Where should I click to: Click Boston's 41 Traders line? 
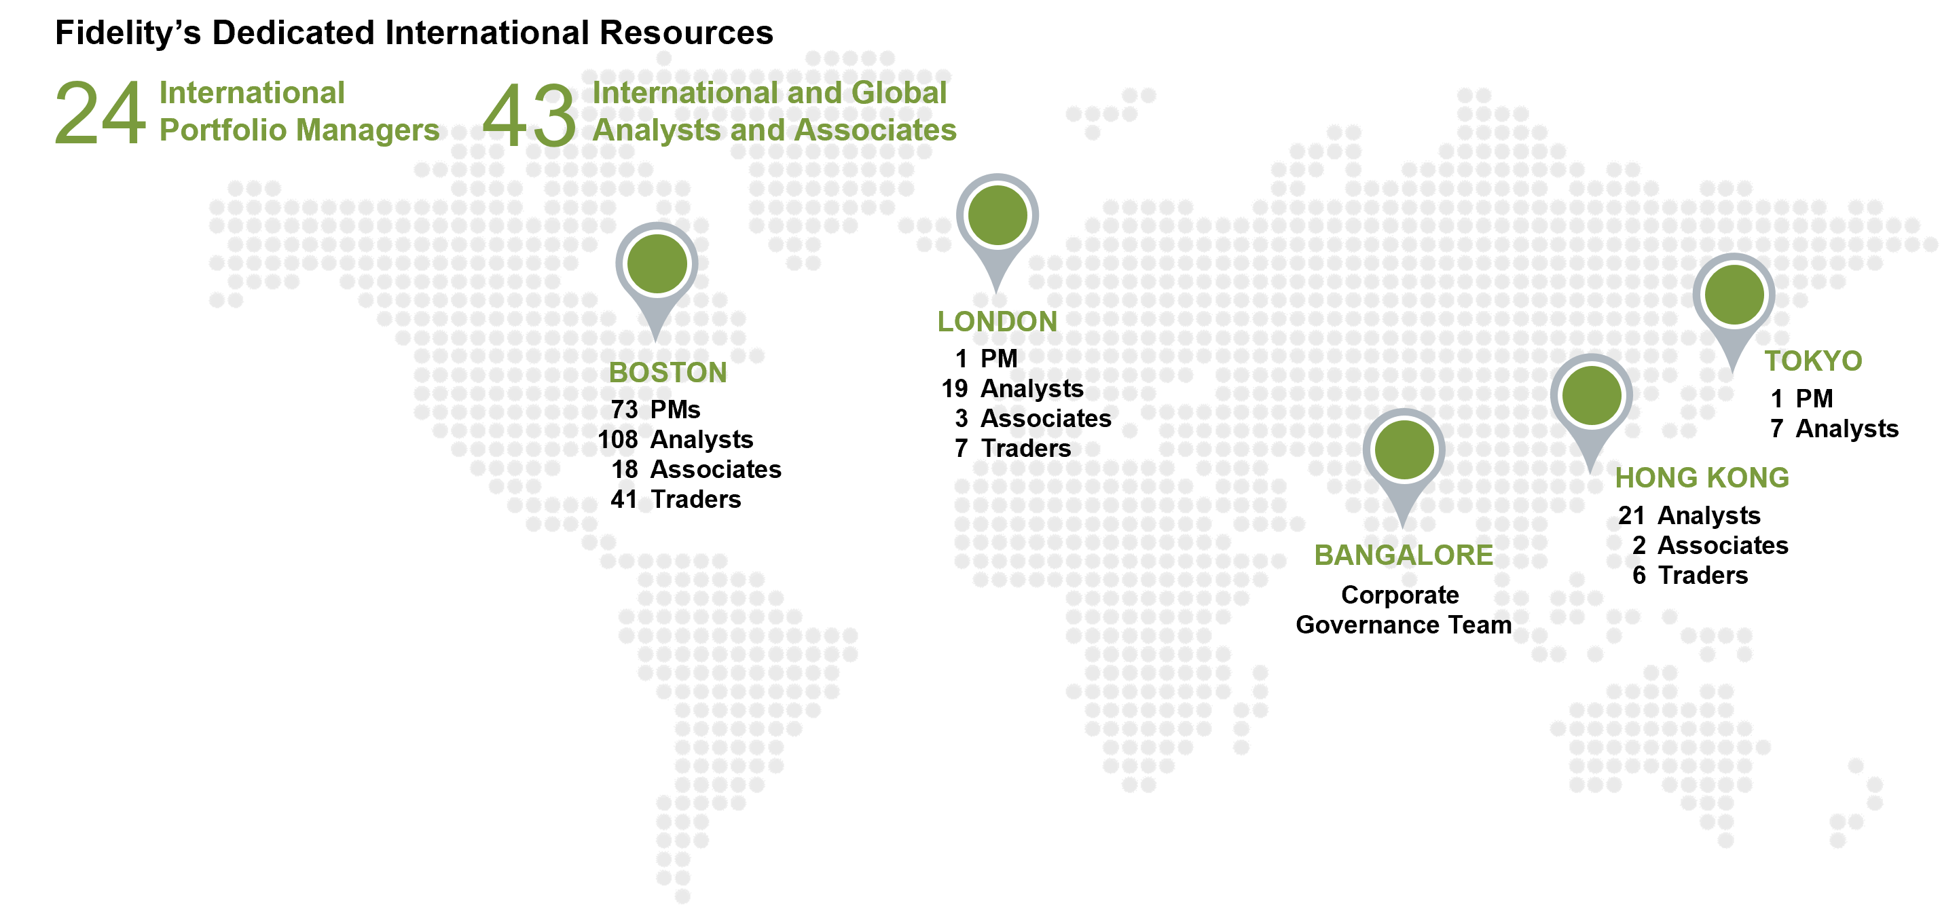pos(676,500)
